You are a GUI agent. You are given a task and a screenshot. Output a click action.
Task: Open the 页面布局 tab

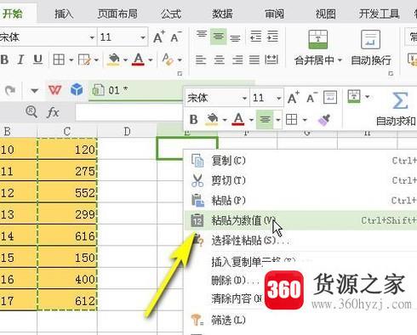tap(117, 14)
